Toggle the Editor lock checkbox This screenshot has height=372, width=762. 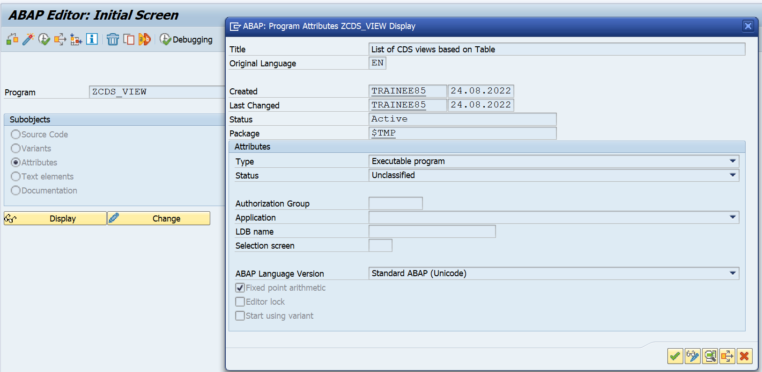[x=240, y=302]
